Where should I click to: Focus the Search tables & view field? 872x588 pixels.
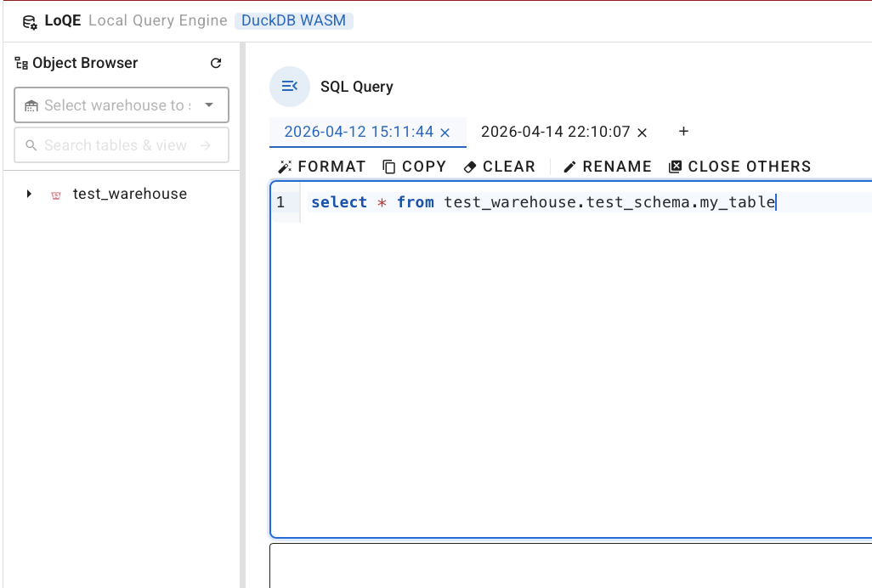(115, 145)
